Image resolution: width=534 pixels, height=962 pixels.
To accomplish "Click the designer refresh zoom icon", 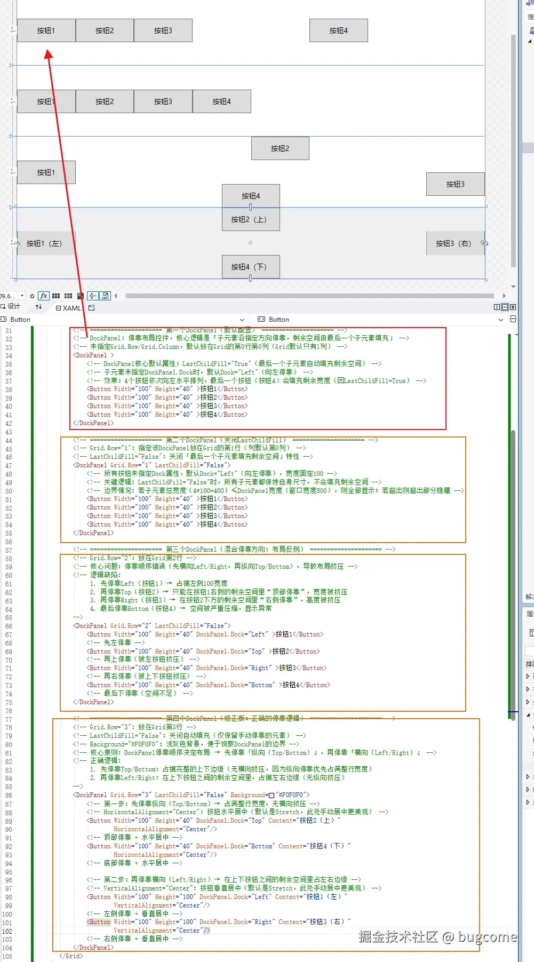I will 32,296.
